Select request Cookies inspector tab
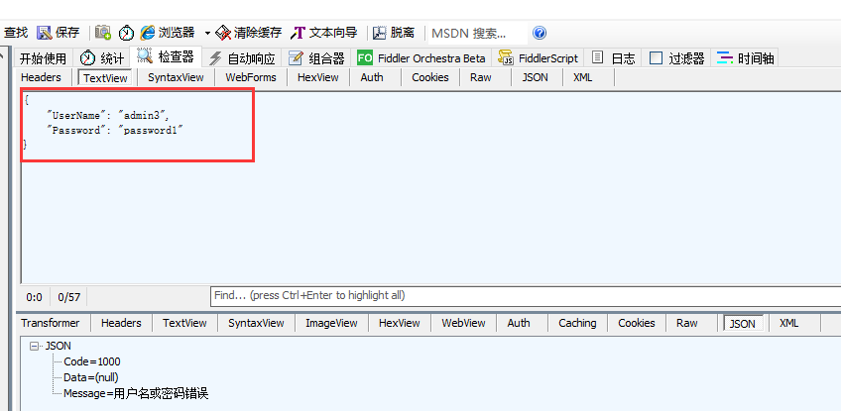Viewport: 841px width, 411px height. click(430, 77)
